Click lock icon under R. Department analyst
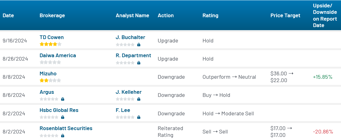This screenshot has height=139, width=341. point(139,63)
